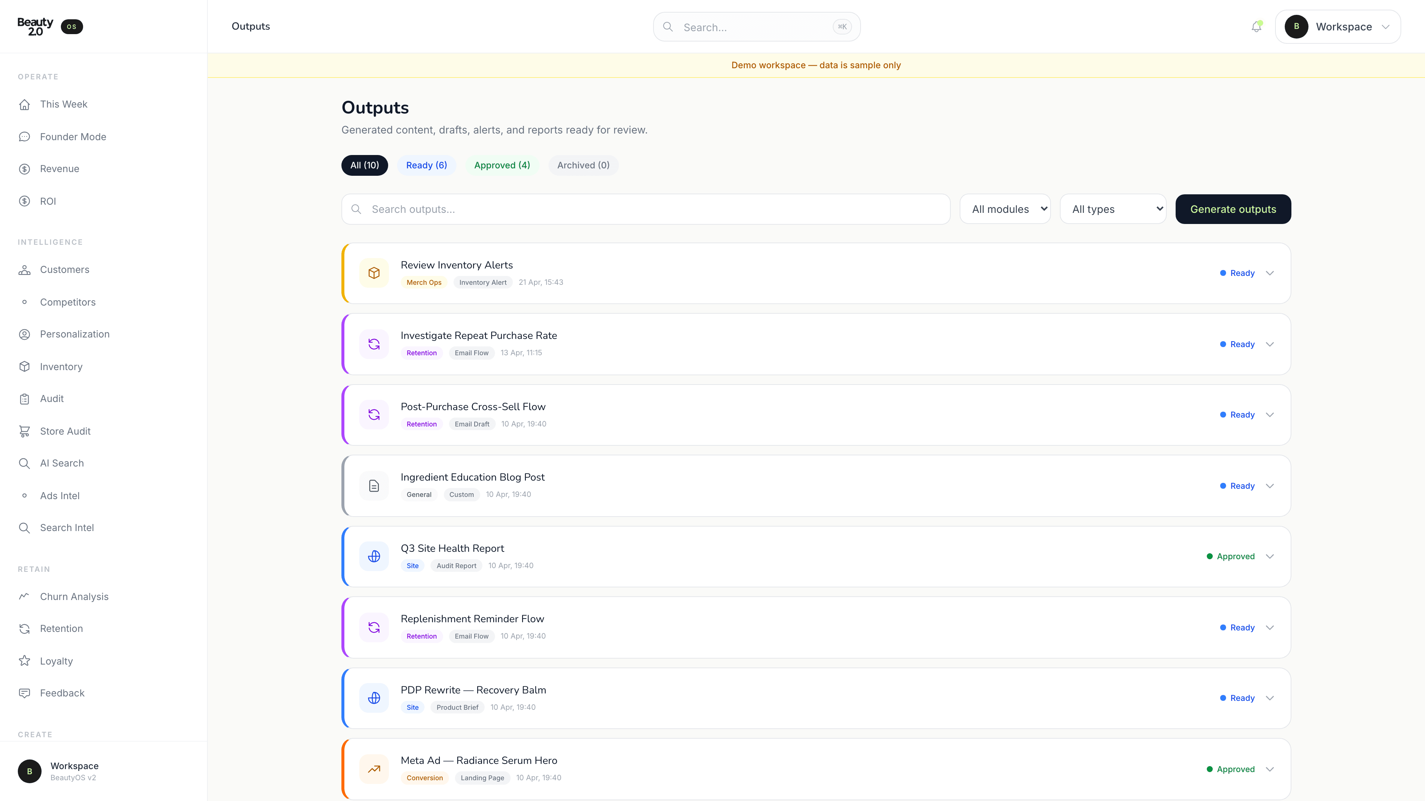The width and height of the screenshot is (1425, 801).
Task: Click the Generate outputs button
Action: click(x=1233, y=209)
